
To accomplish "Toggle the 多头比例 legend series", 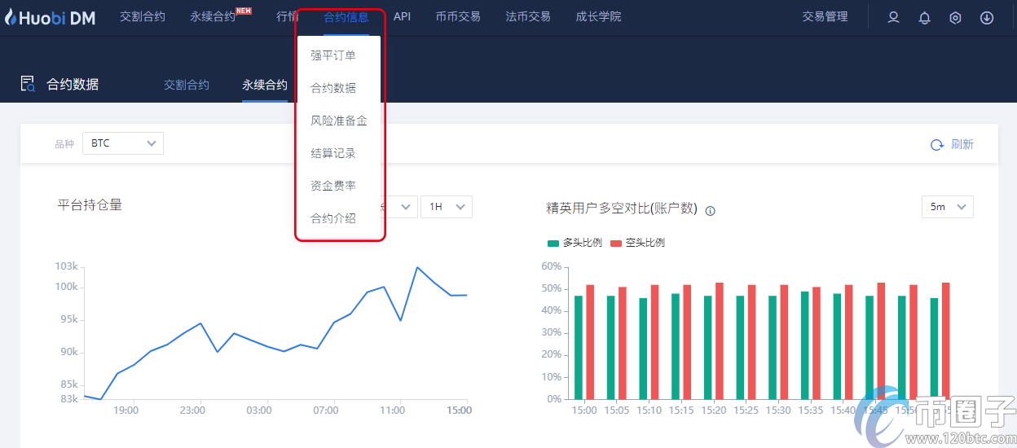I will [x=575, y=243].
